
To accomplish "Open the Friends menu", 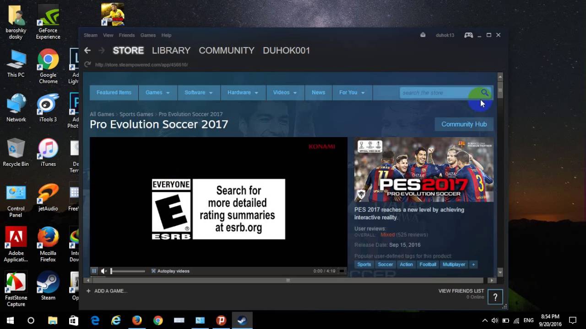I will [127, 35].
